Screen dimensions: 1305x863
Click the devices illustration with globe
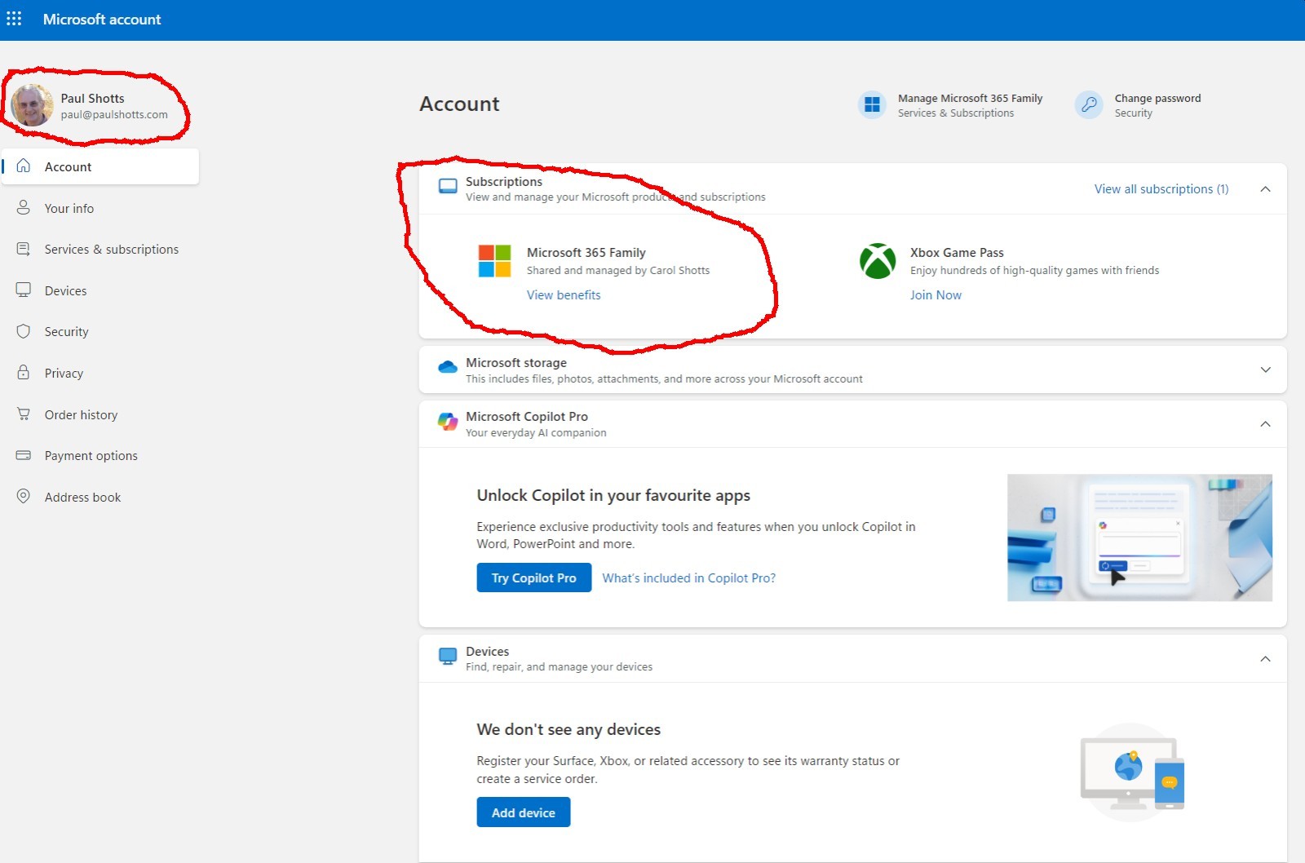1133,772
